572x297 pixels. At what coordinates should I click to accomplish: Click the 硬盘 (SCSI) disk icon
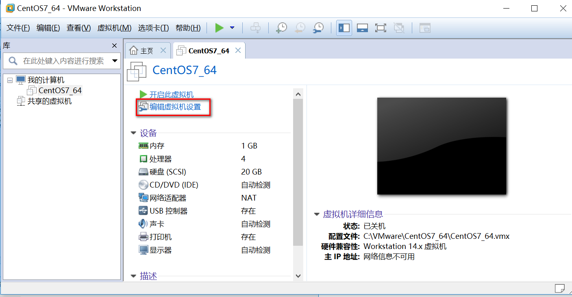pyautogui.click(x=143, y=172)
